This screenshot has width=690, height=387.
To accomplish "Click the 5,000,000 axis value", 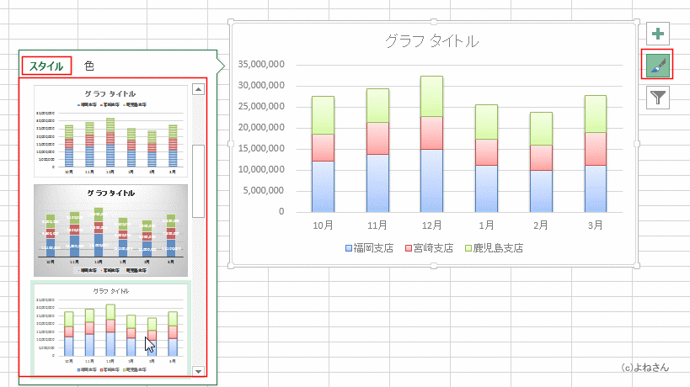I will point(264,191).
